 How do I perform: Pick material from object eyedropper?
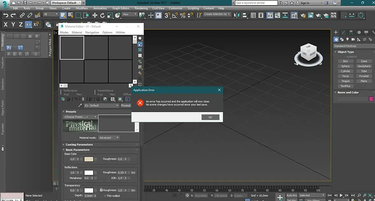pos(80,105)
